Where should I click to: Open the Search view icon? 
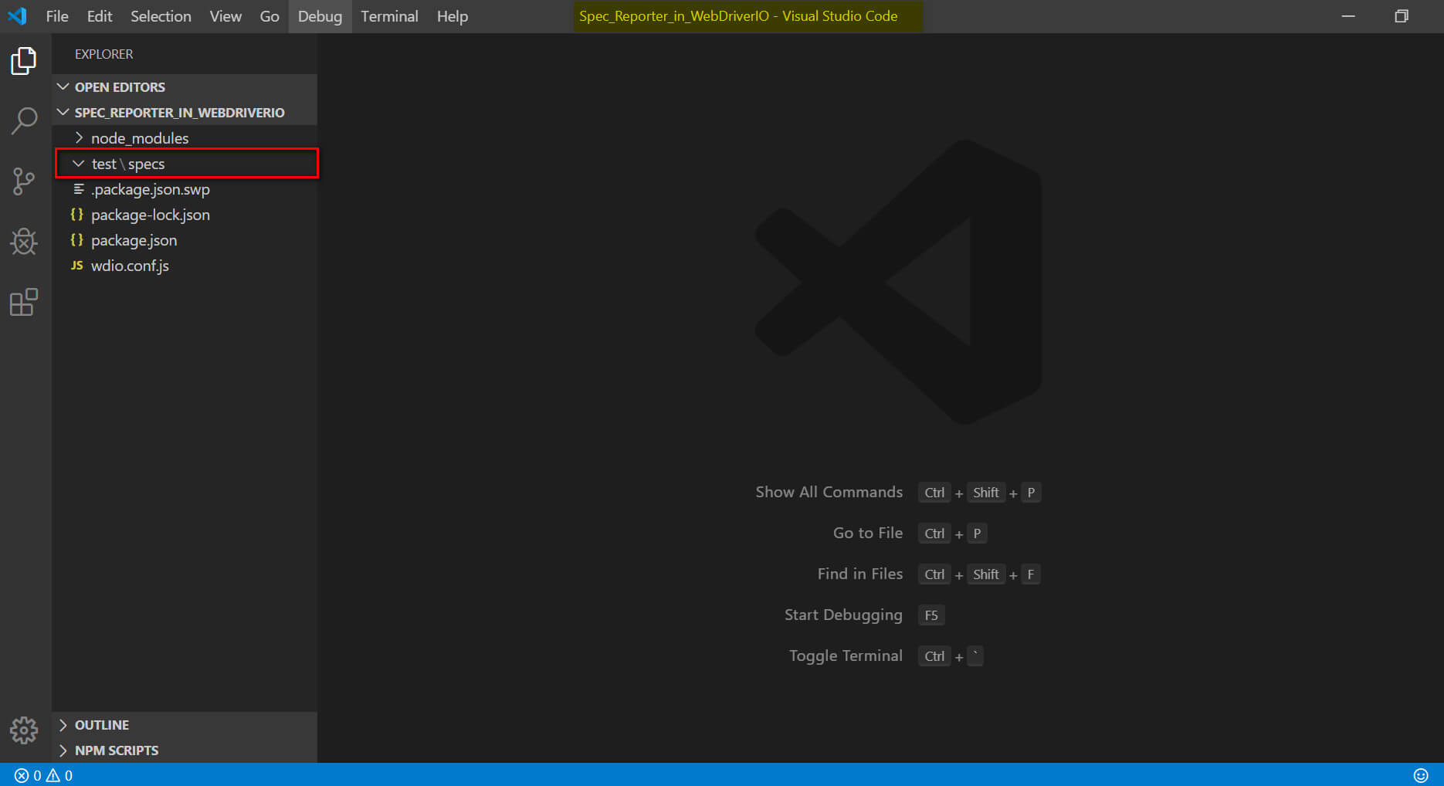24,121
